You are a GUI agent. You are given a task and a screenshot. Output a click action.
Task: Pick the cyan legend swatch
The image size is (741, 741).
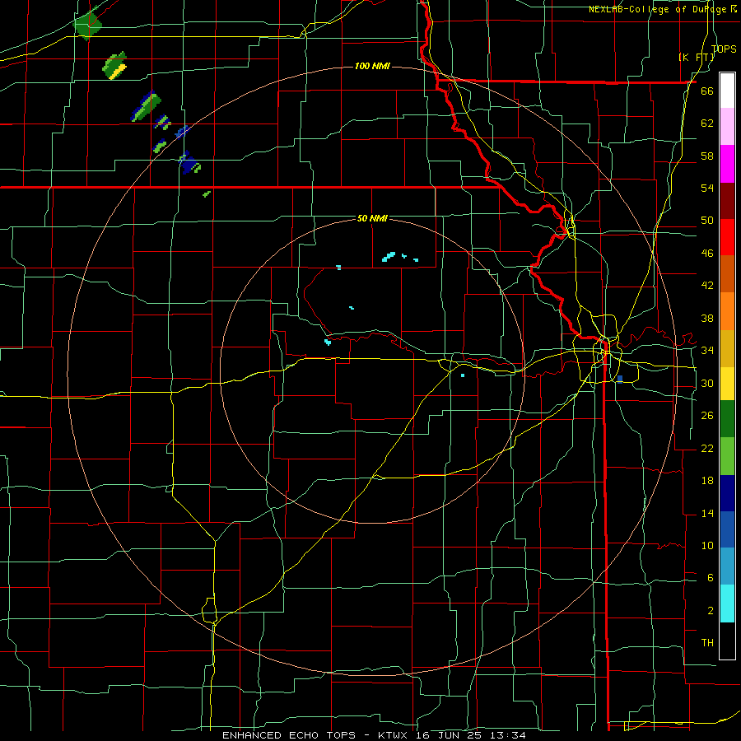[727, 604]
